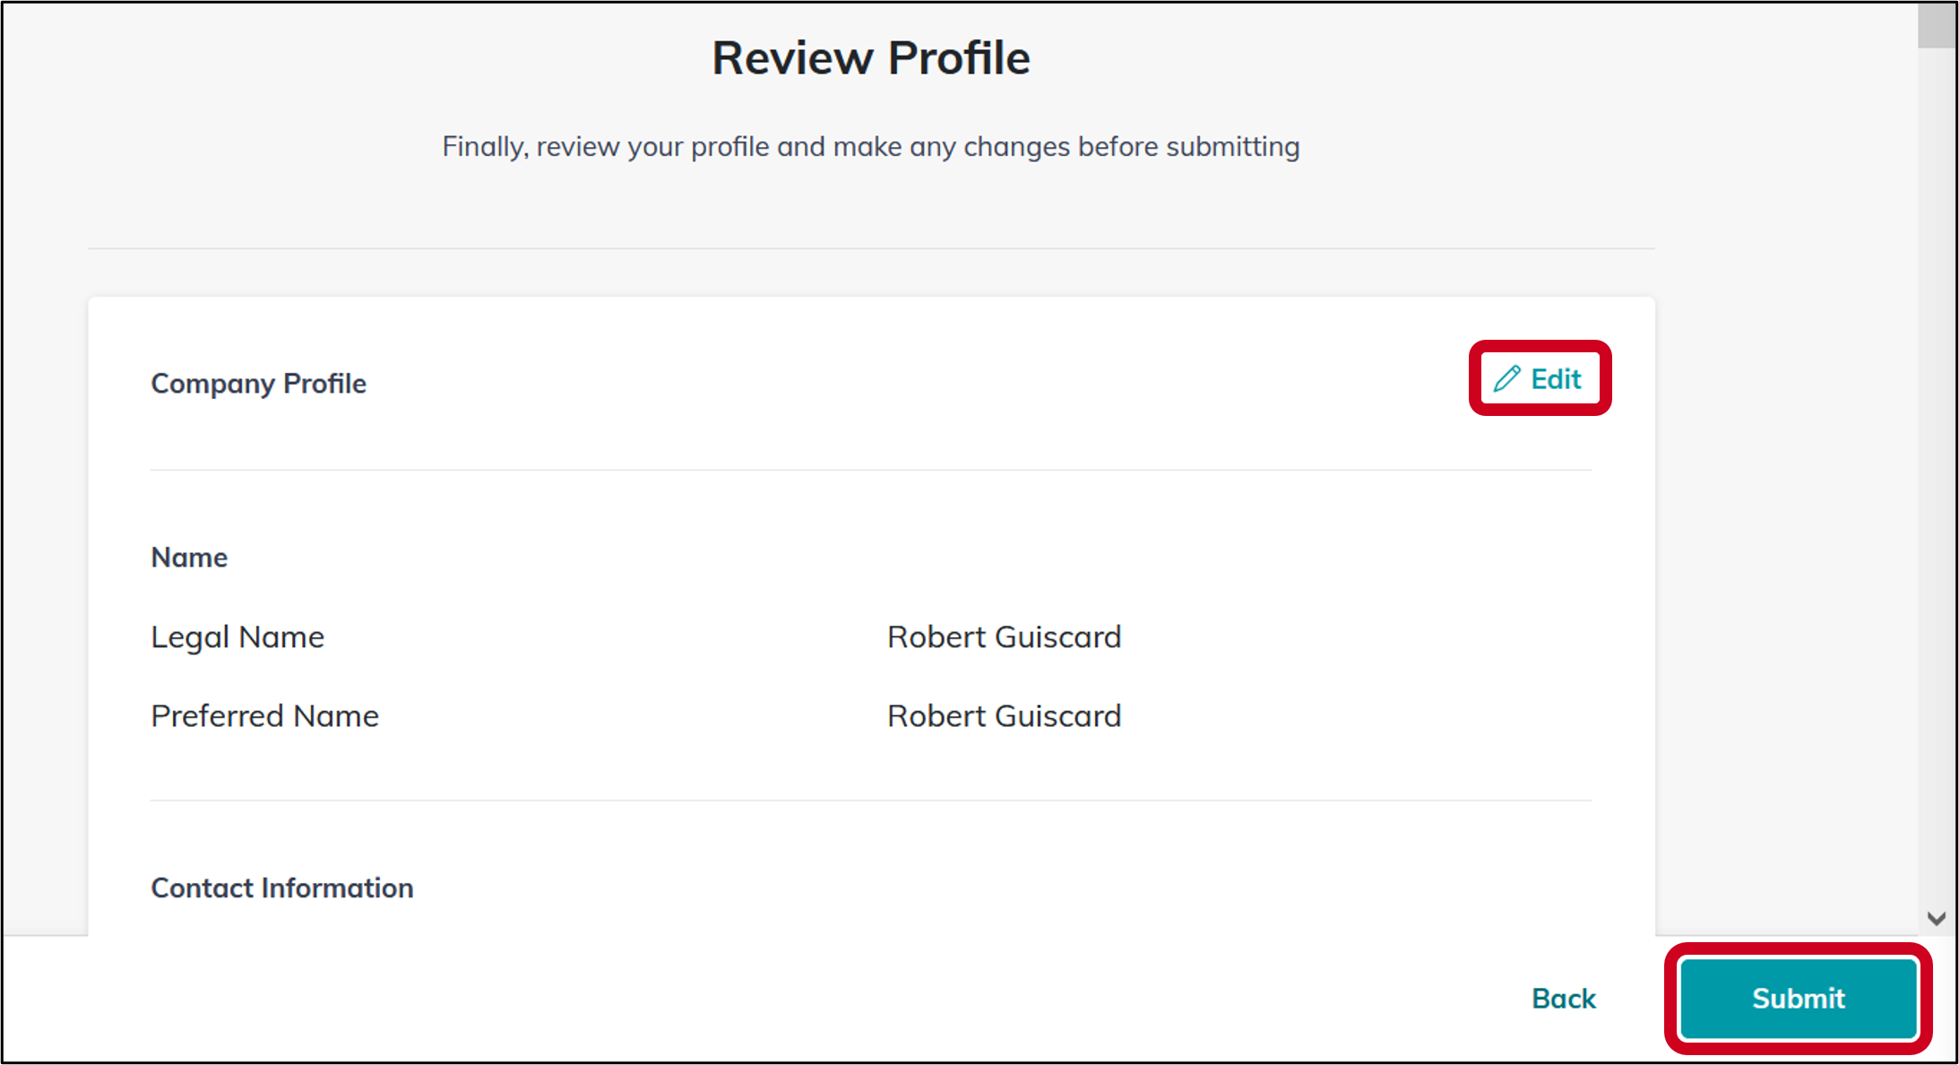
Task: Go back using the Back button
Action: [x=1563, y=999]
